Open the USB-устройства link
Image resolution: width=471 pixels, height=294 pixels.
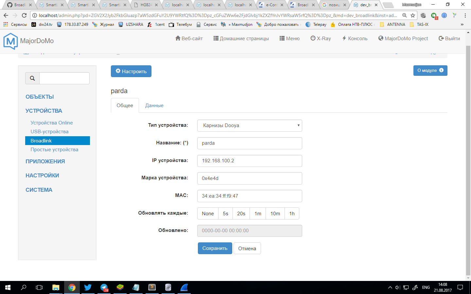50,132
